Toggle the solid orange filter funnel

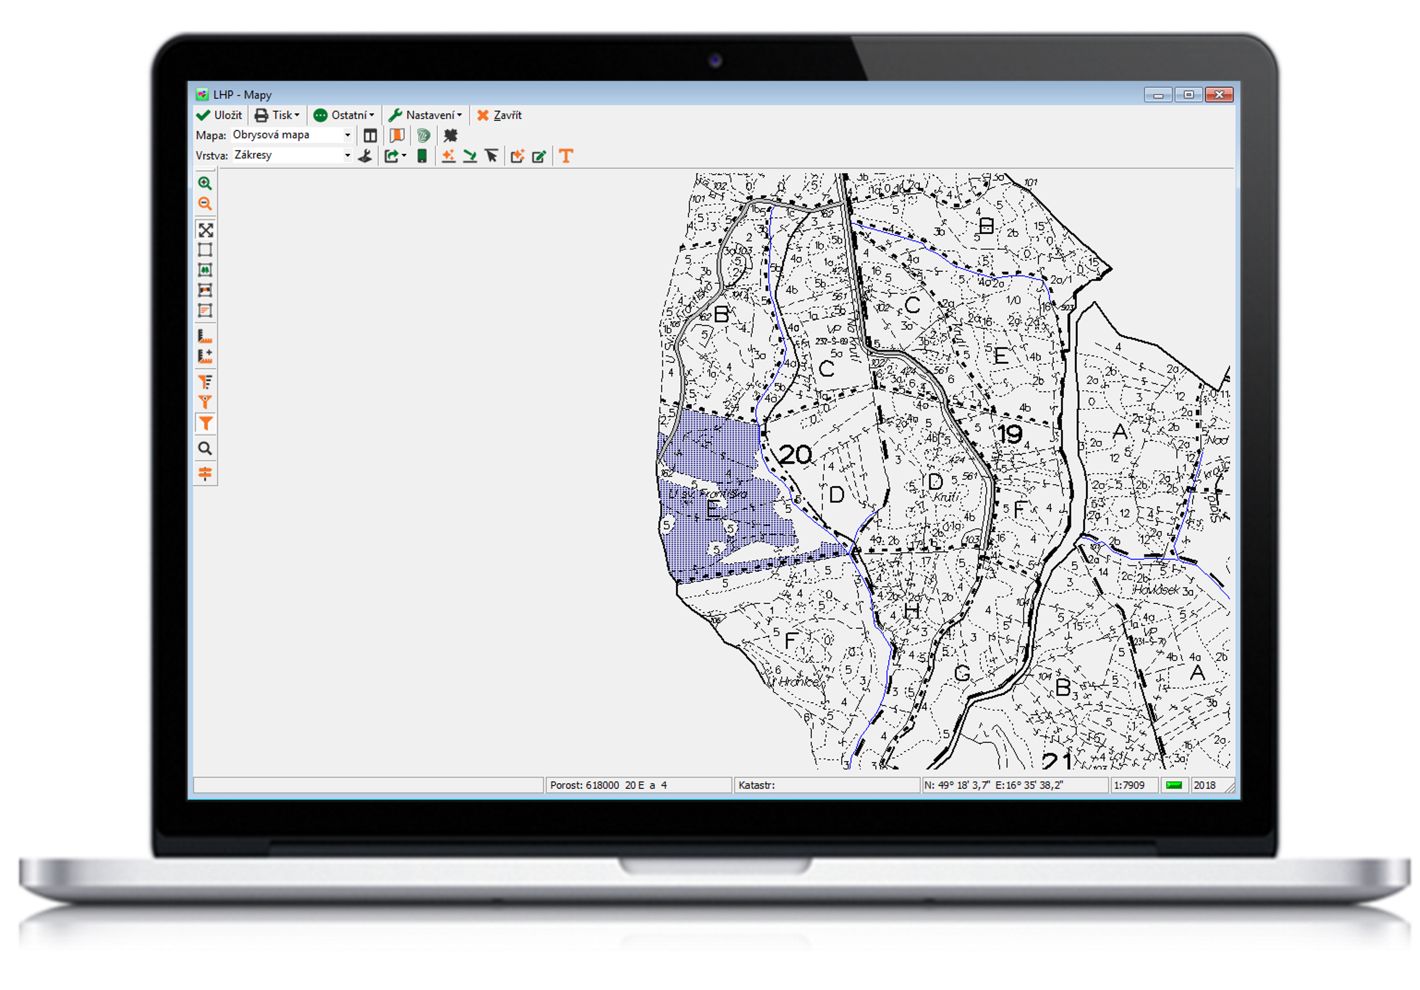[205, 424]
